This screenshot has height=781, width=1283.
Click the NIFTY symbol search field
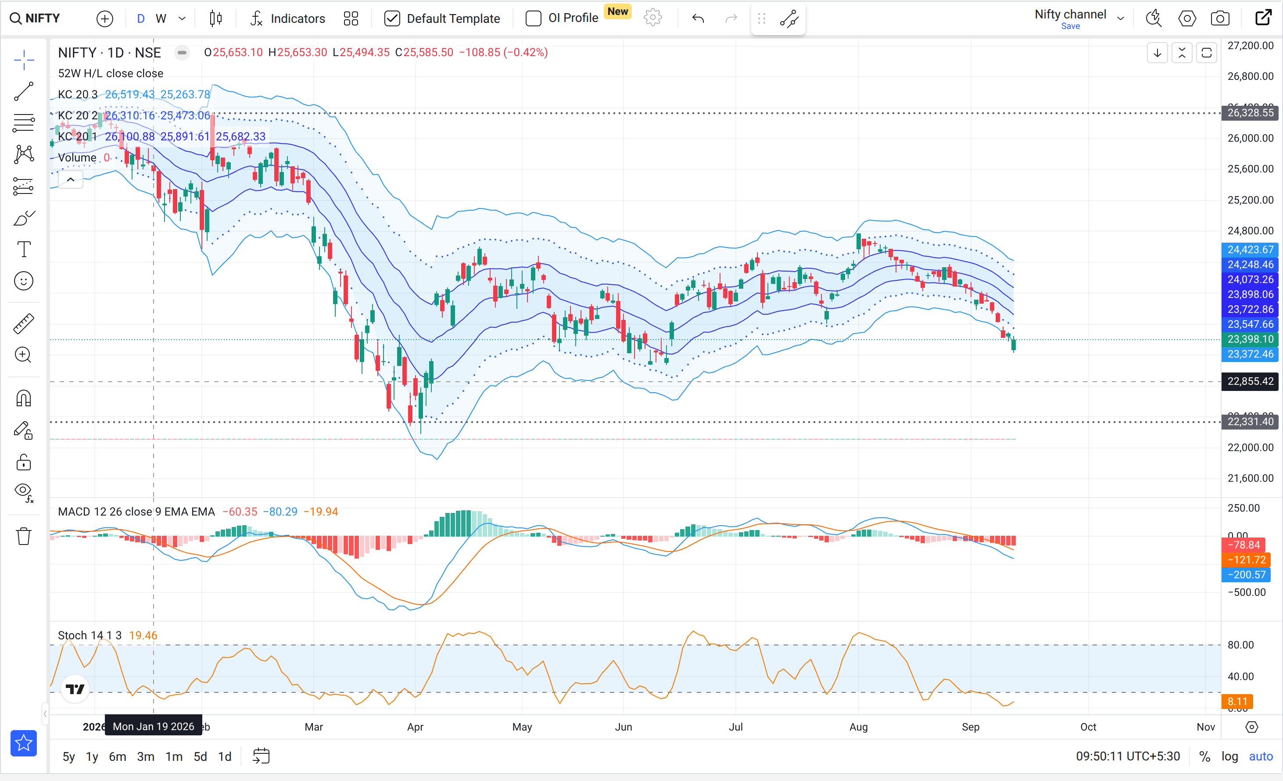tap(36, 19)
